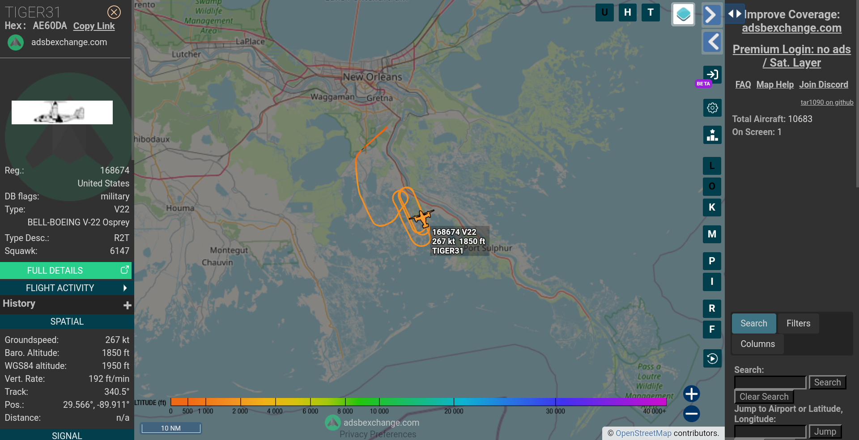Open the V-22 Osprey aircraft photo thumbnail

(x=62, y=112)
